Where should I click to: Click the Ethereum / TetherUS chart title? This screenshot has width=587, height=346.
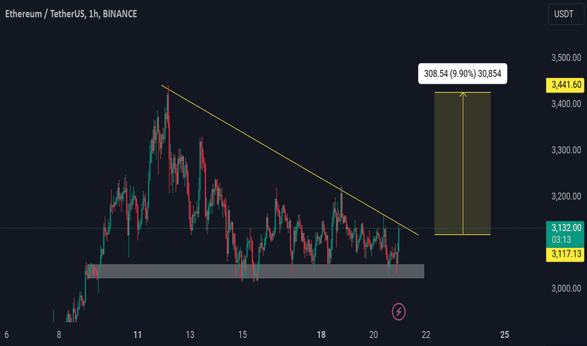click(x=71, y=14)
